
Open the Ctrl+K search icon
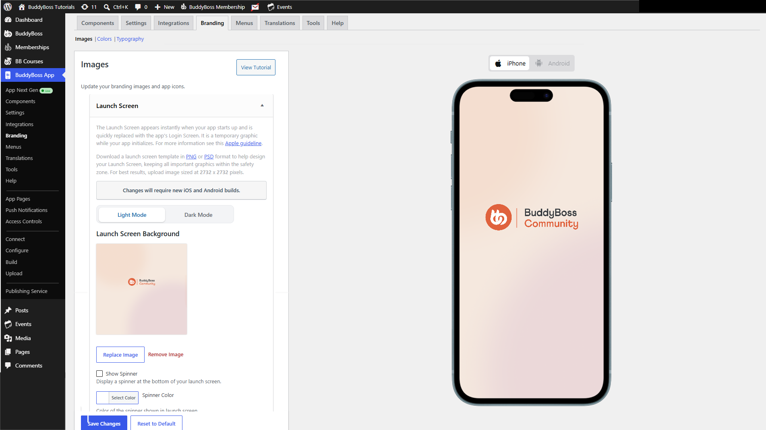click(107, 7)
